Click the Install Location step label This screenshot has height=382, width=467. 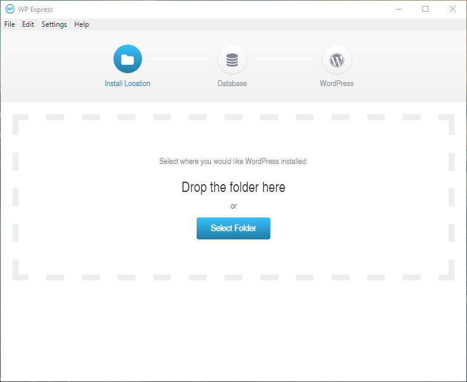[x=127, y=83]
